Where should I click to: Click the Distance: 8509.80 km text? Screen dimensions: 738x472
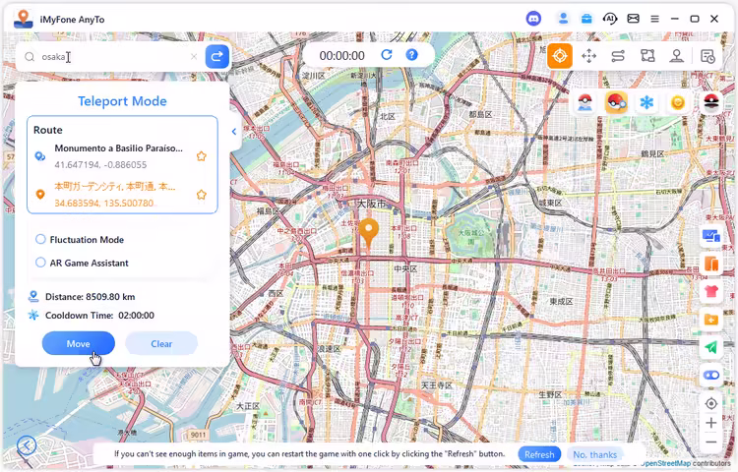tap(90, 297)
